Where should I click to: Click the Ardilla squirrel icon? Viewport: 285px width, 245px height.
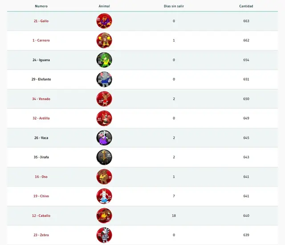click(x=104, y=118)
